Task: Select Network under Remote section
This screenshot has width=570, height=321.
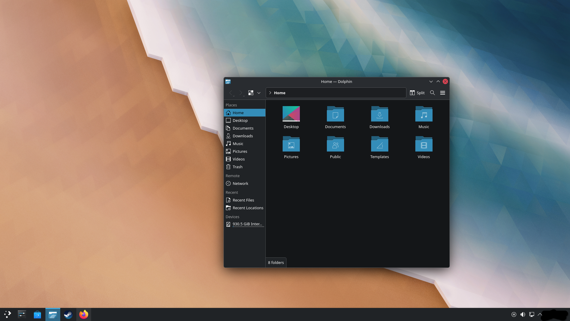Action: click(x=240, y=183)
